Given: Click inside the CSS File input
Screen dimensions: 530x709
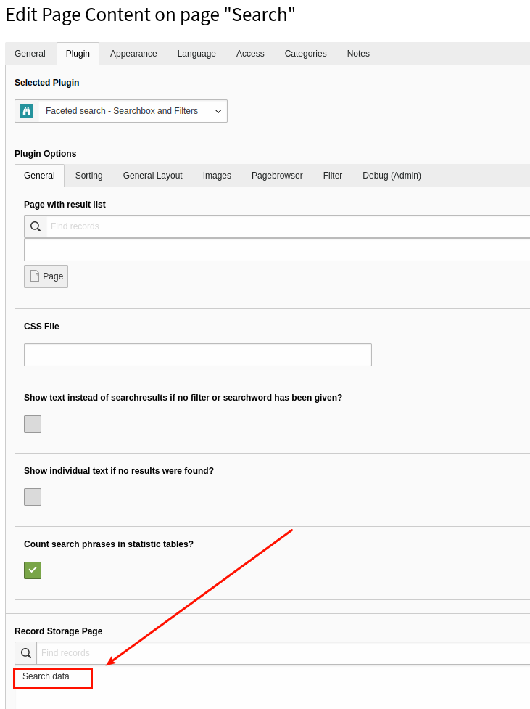Looking at the screenshot, I should coord(197,354).
